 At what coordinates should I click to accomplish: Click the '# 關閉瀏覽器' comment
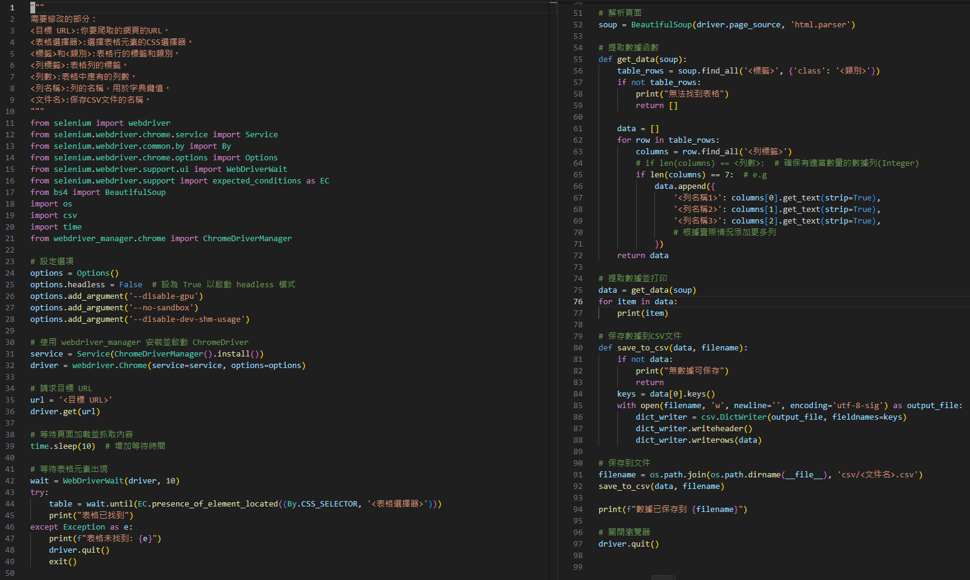(624, 532)
